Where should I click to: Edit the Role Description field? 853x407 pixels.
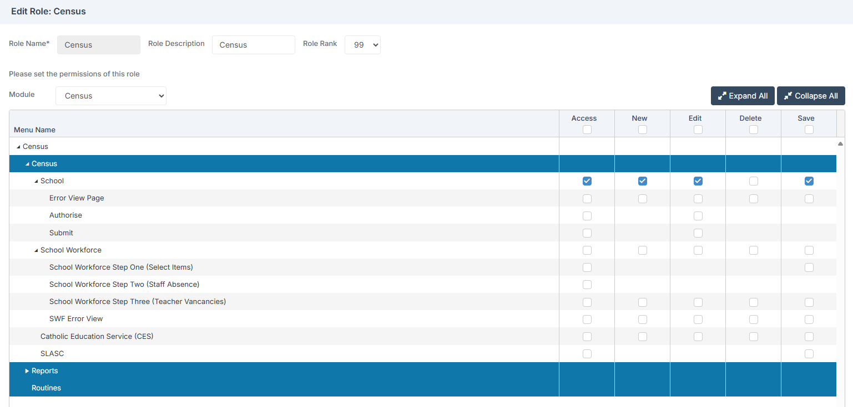click(253, 45)
